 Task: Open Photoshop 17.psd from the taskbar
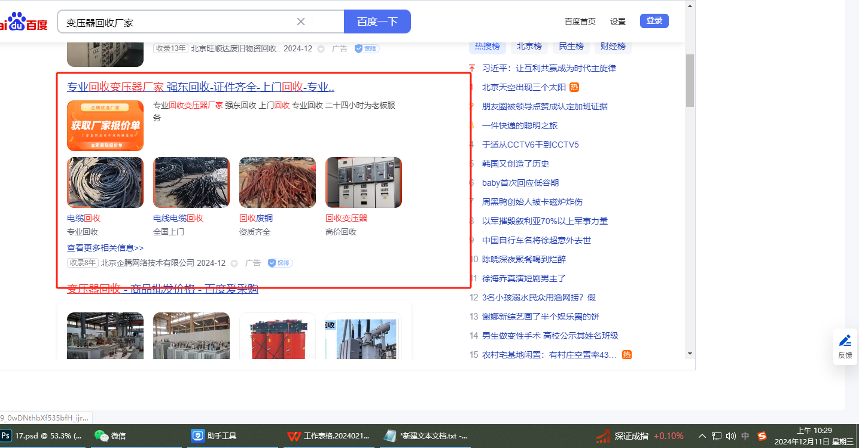(41, 436)
